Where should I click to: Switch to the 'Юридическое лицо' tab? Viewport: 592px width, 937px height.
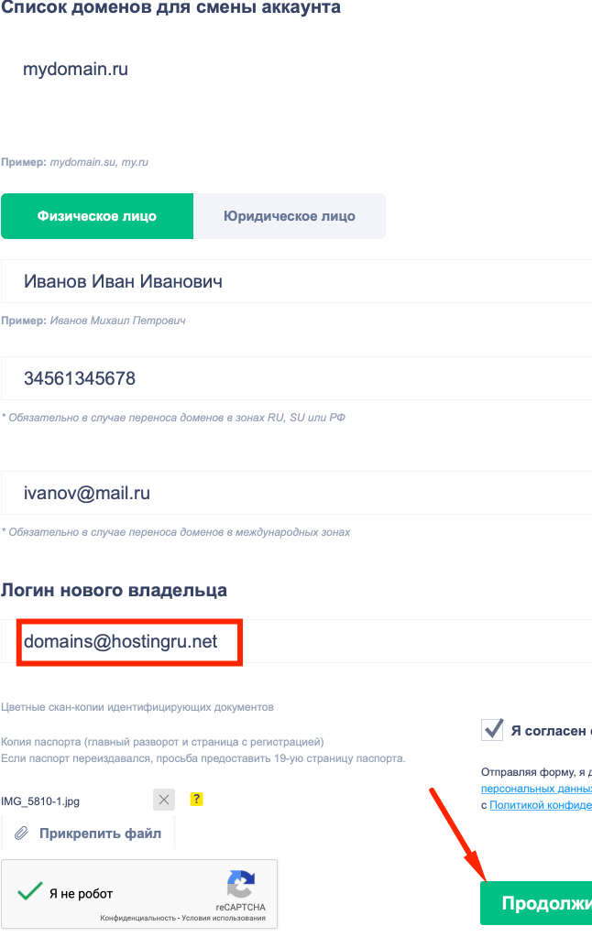[x=290, y=216]
